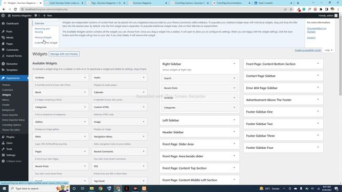The width and height of the screenshot is (342, 192).
Task: Click the Appearance brush icon
Action: [x=3, y=78]
